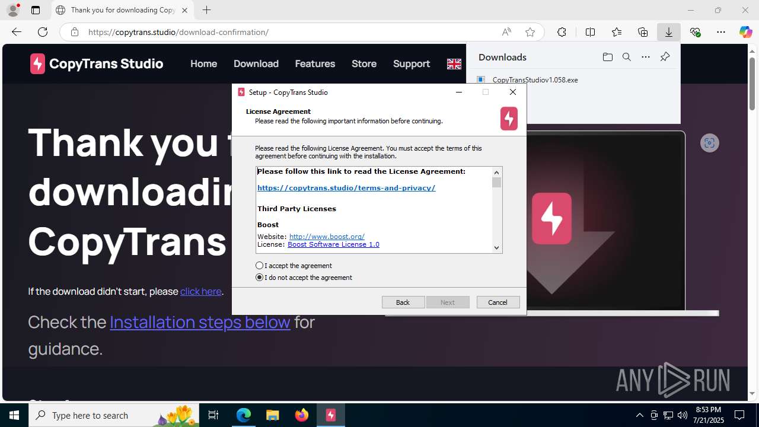Open the Installation steps below link
Screen dimensions: 759x427
200,322
